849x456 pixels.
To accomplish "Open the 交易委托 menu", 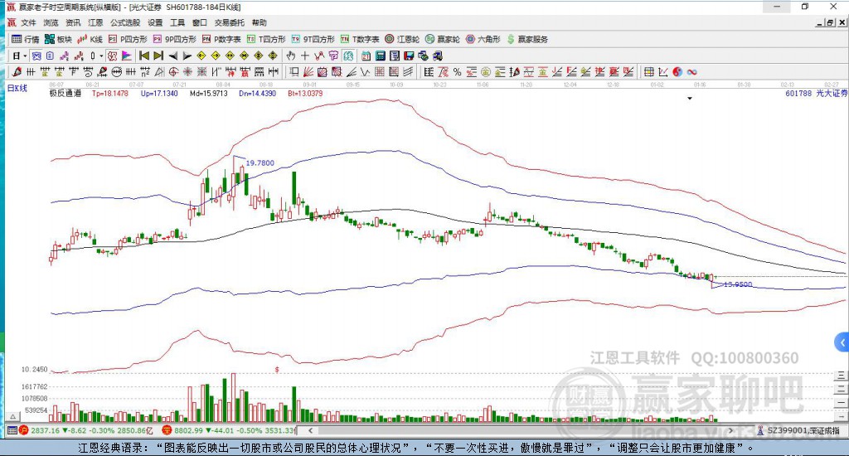I will tap(230, 22).
